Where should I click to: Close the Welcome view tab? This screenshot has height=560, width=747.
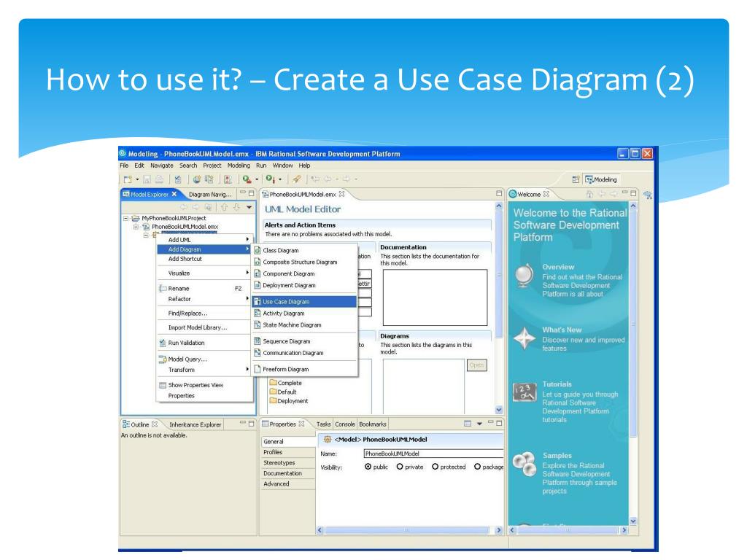coord(546,194)
